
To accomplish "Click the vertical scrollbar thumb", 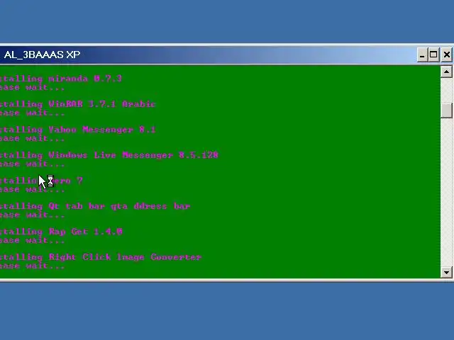I will 446,110.
